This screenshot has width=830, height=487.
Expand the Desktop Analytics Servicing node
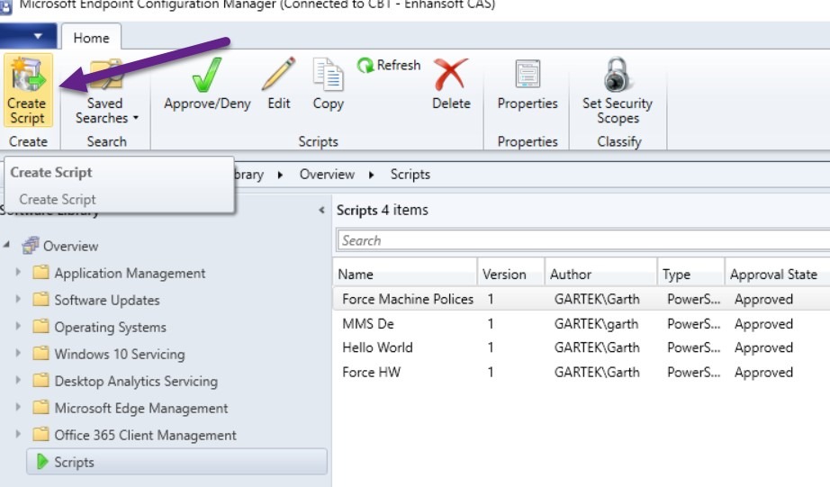click(18, 380)
